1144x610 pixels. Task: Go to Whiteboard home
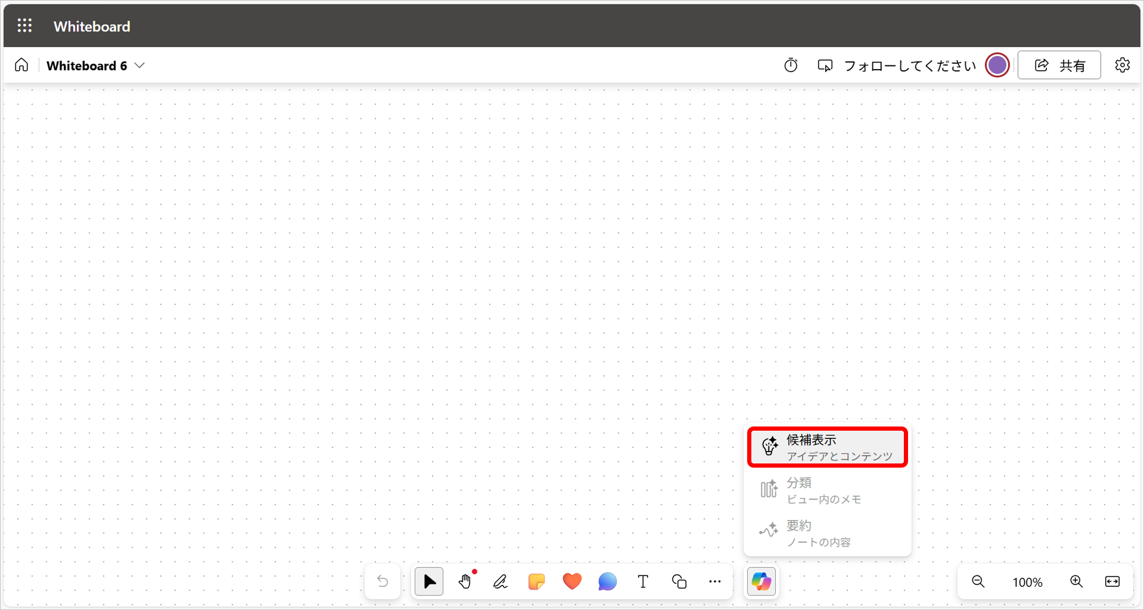coord(21,65)
